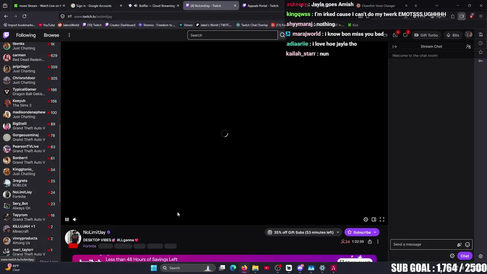
Task: Open Keeyuh's Sims 3 channel
Action: (x=30, y=103)
